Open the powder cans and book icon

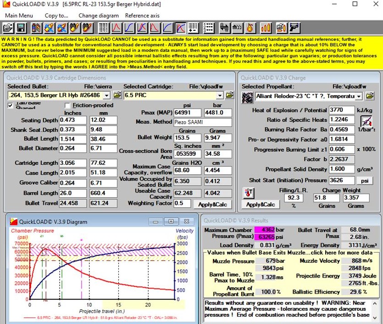point(36,28)
